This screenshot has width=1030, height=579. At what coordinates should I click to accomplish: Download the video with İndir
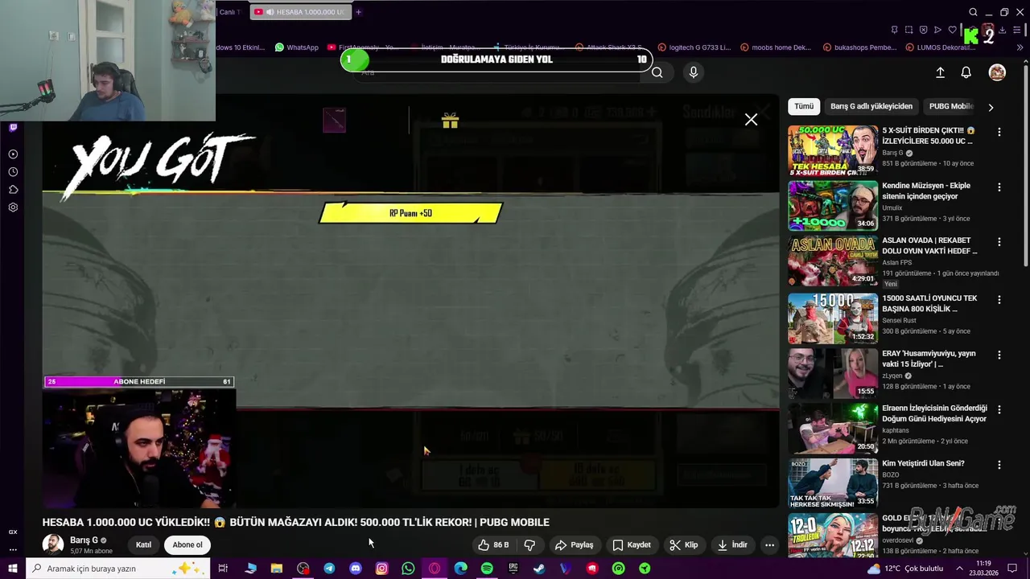point(732,544)
